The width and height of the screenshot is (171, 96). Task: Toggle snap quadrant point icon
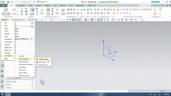tap(95, 19)
